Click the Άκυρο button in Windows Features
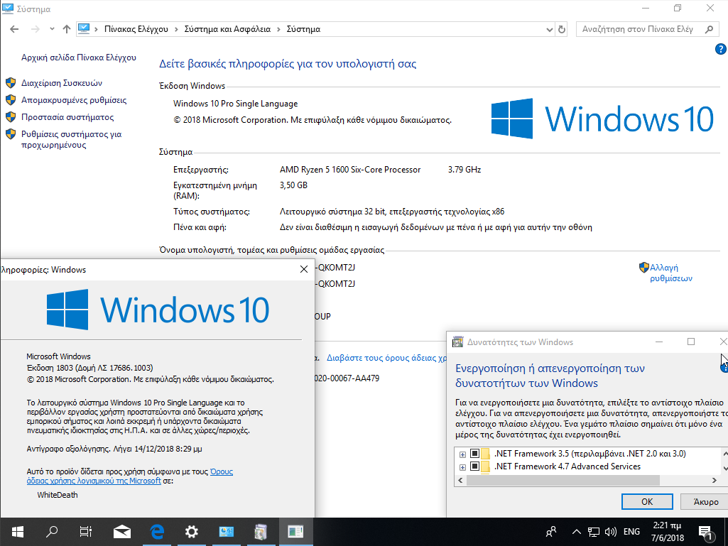 (x=705, y=501)
